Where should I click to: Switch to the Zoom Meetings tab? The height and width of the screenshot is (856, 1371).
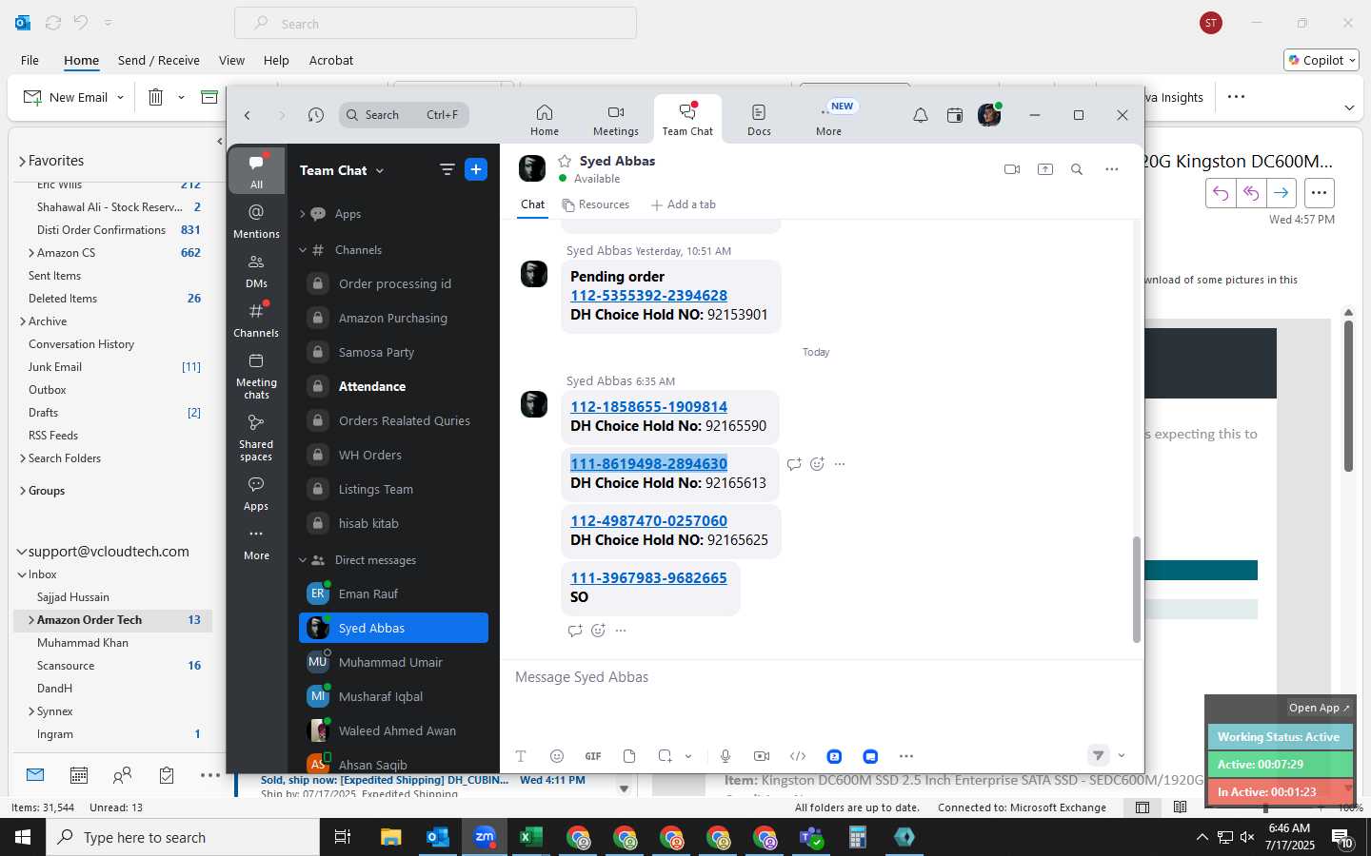pos(616,120)
